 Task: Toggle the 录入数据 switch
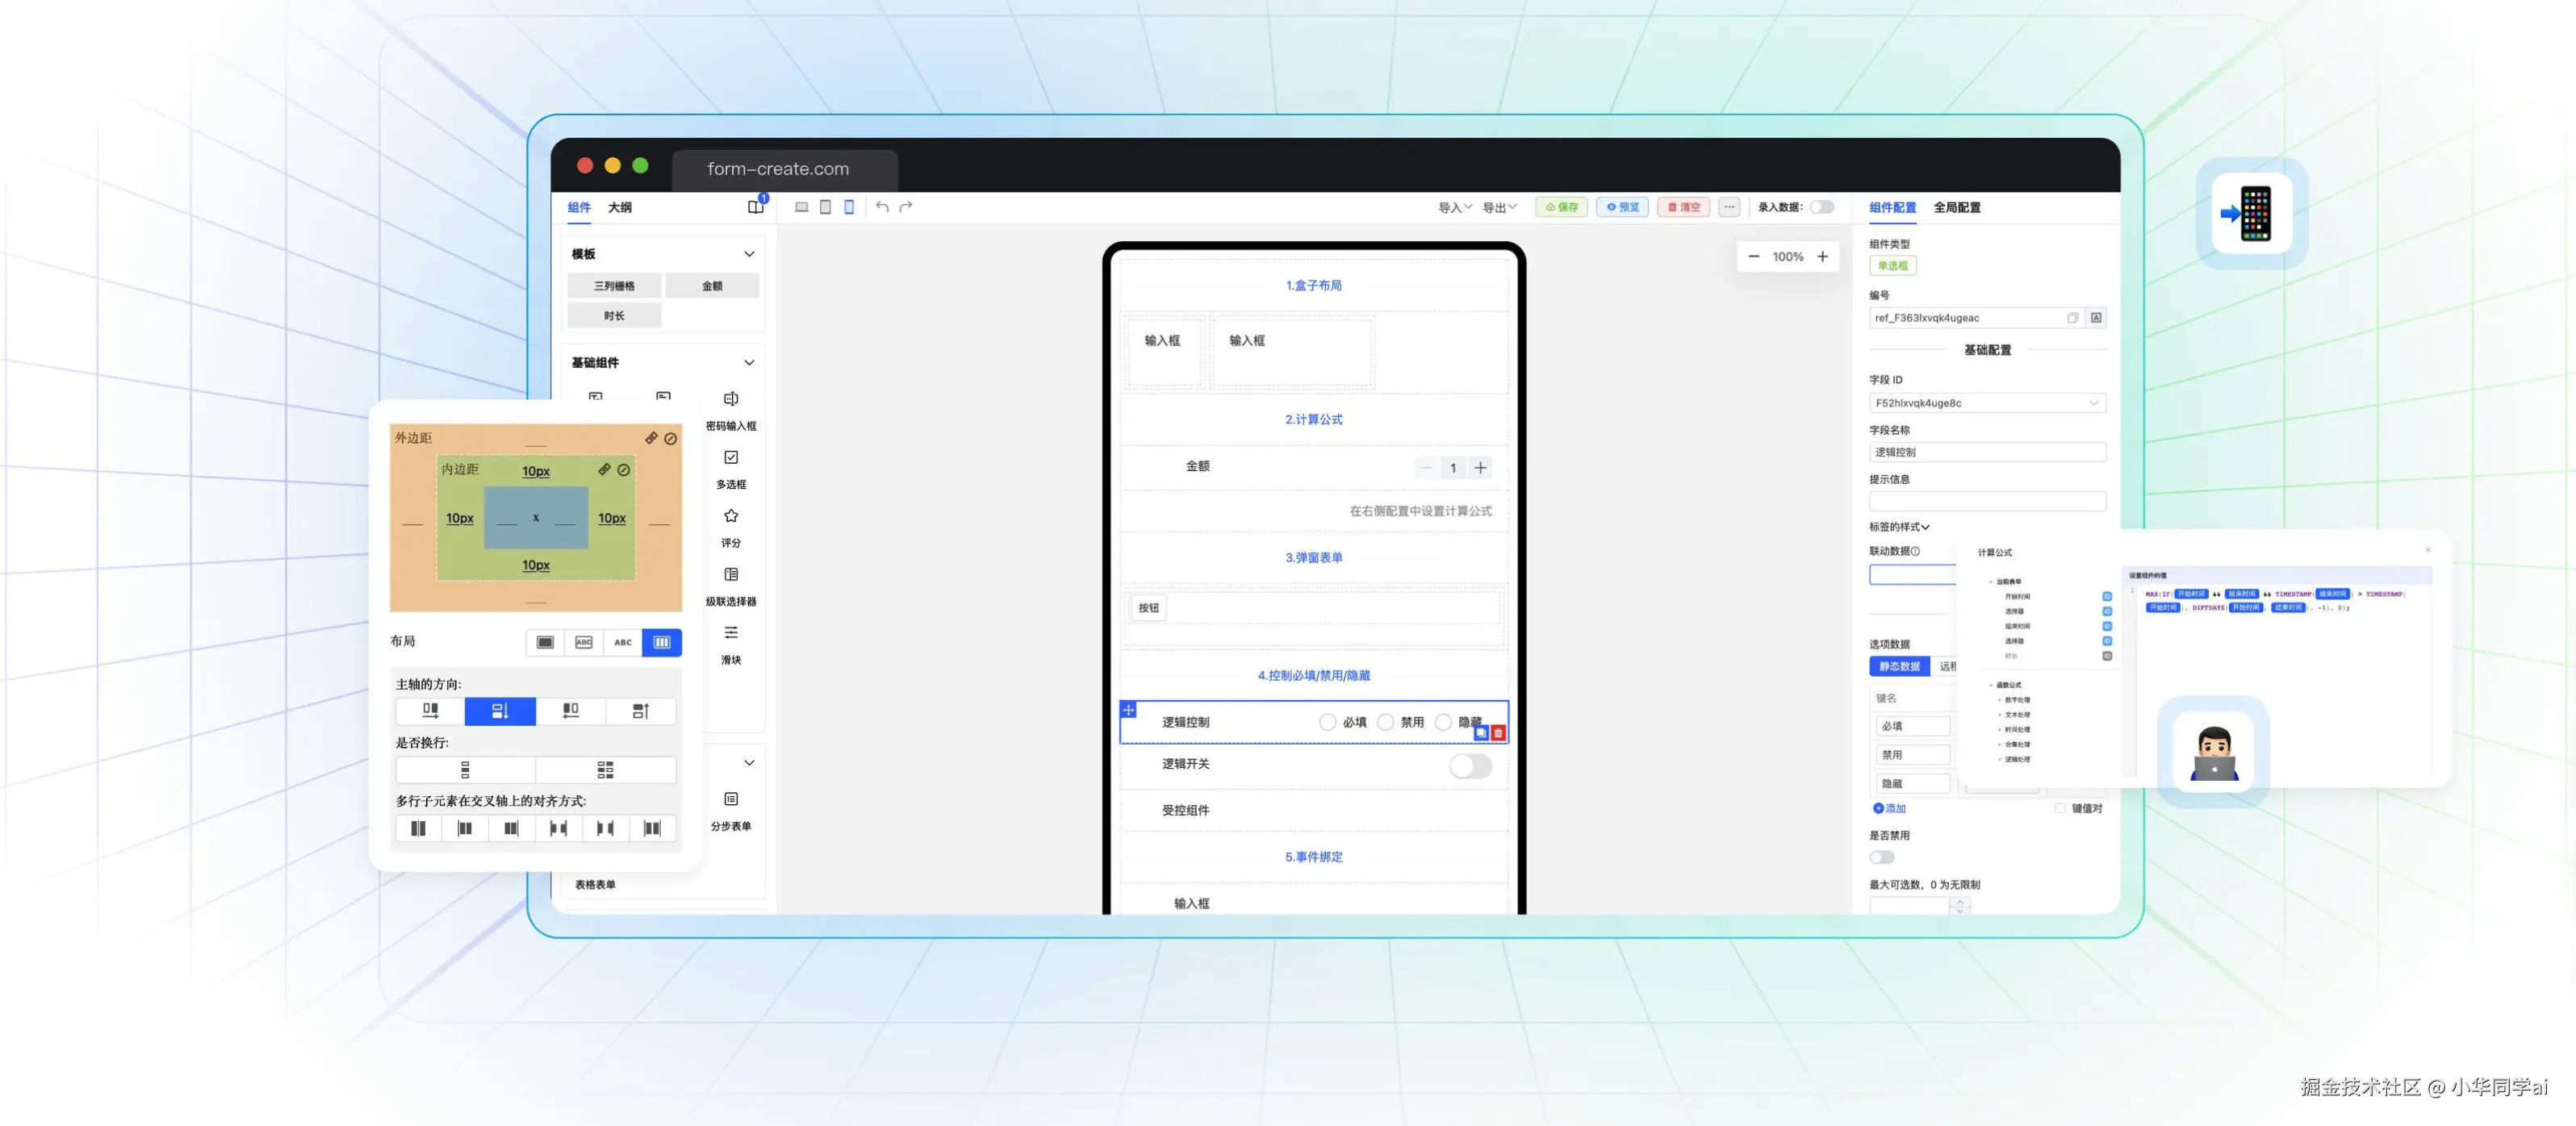pyautogui.click(x=1821, y=206)
